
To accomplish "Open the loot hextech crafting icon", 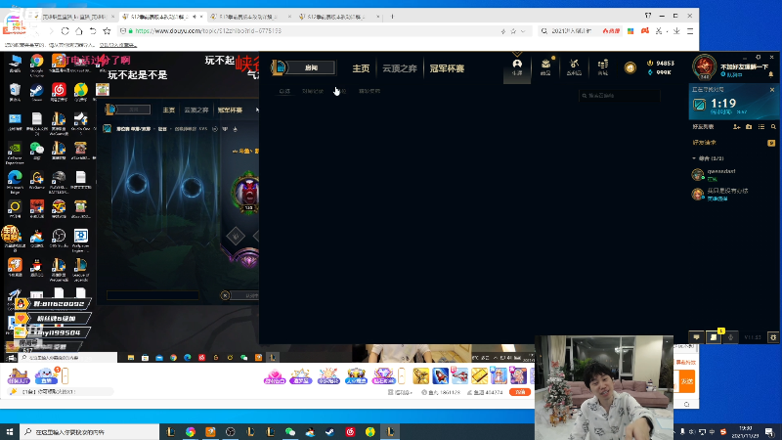I will 574,66.
